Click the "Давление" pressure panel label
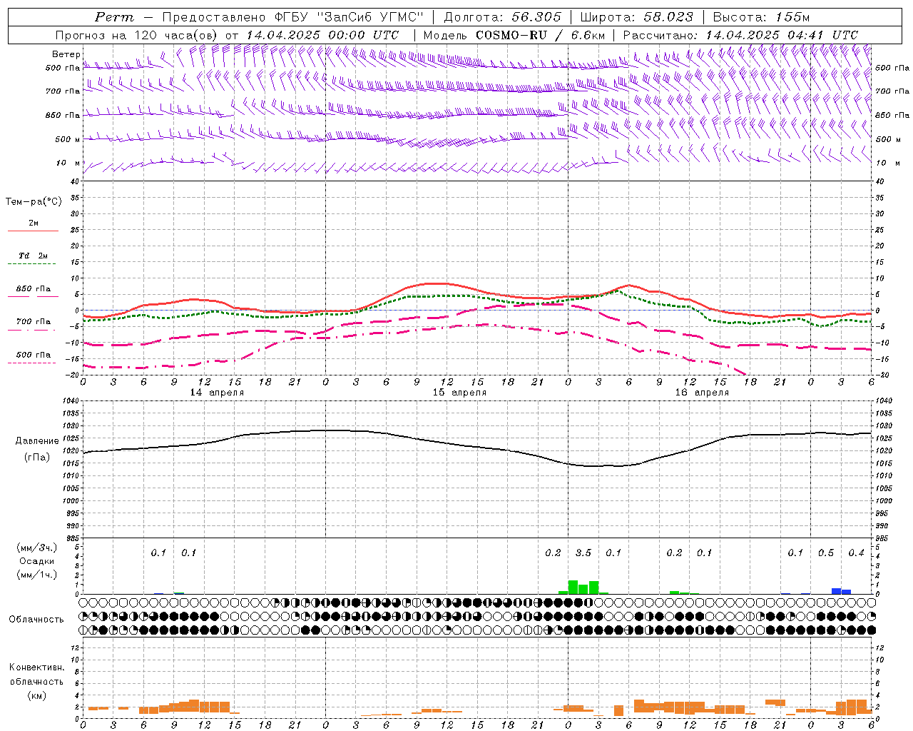This screenshot has height=731, width=913. (36, 441)
